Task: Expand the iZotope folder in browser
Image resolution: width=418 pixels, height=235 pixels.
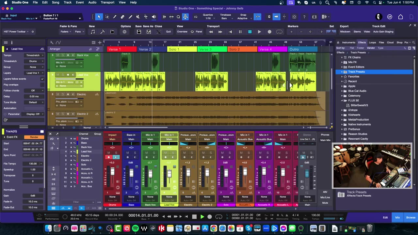Action: coord(342,110)
